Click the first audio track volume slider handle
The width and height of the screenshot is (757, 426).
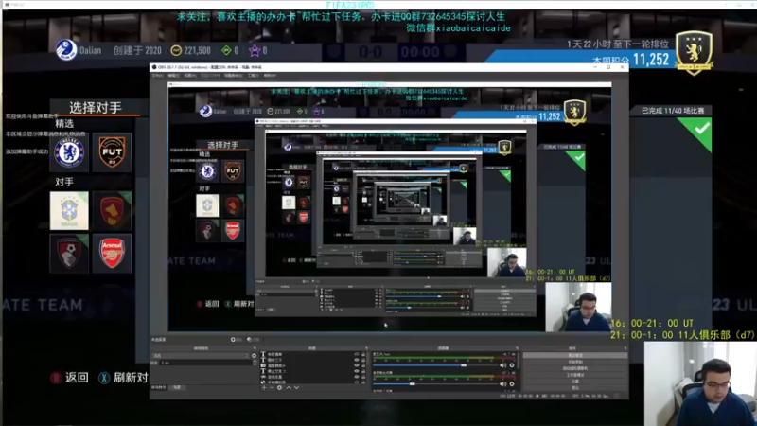click(x=464, y=365)
